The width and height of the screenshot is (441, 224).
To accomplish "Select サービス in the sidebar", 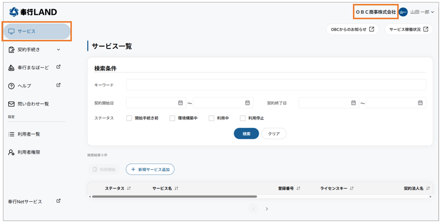I will point(37,32).
